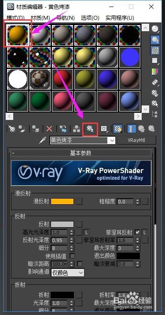This screenshot has width=165, height=315.
Task: Click sample slots scroll right arrow
Action: point(138,116)
